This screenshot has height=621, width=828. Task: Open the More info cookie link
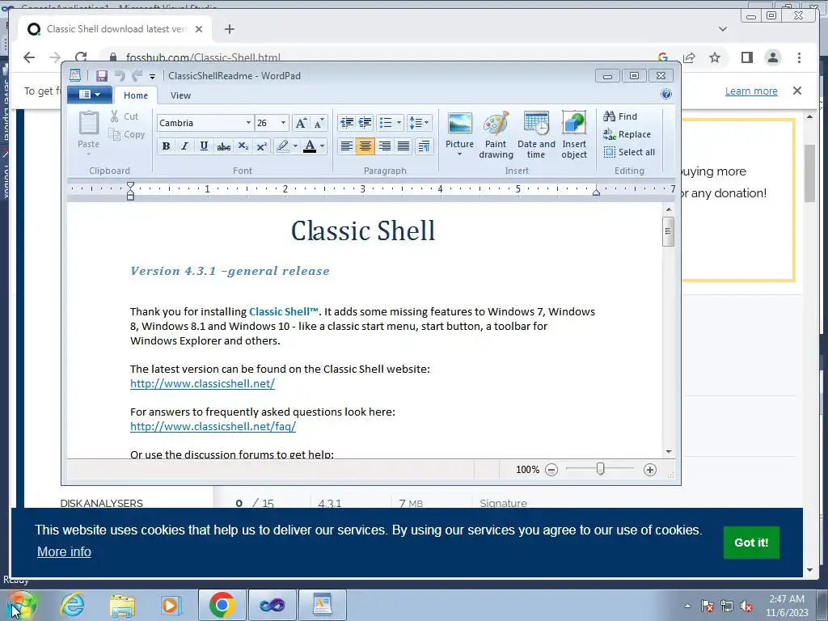pos(64,551)
